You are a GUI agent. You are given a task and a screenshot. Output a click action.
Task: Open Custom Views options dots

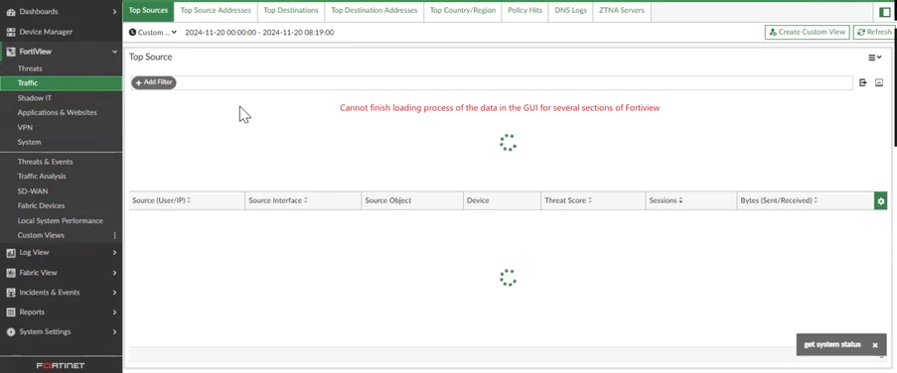click(x=115, y=235)
